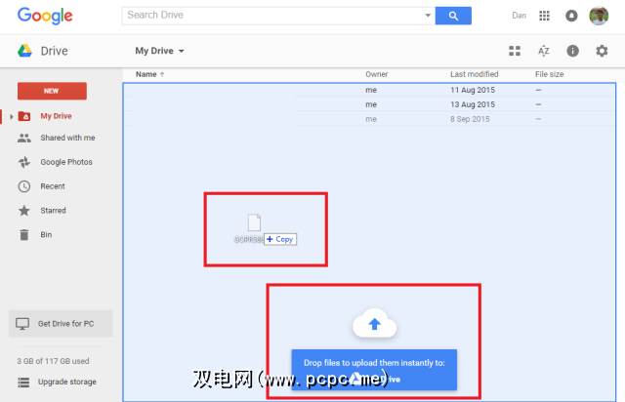The width and height of the screenshot is (625, 402).
Task: Open the My Drive dropdown menu
Action: pos(159,51)
